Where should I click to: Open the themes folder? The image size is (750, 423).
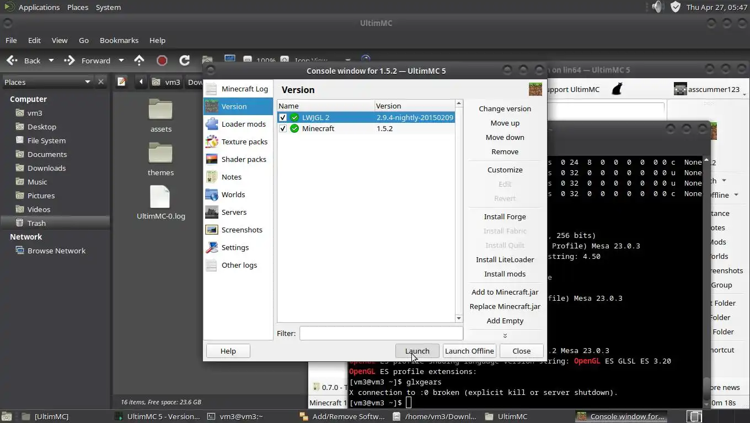160,159
